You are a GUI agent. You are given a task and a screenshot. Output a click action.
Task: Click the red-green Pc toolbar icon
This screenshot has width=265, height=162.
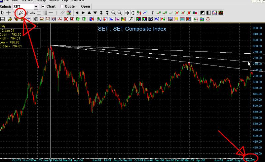tap(163, 19)
